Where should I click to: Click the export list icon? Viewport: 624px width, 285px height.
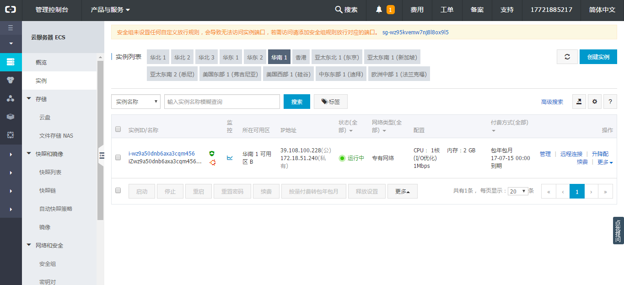tap(579, 102)
